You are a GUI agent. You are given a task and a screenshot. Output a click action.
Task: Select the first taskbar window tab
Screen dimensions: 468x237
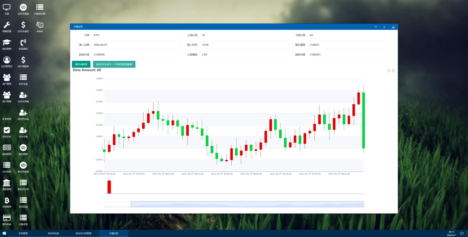click(23, 233)
